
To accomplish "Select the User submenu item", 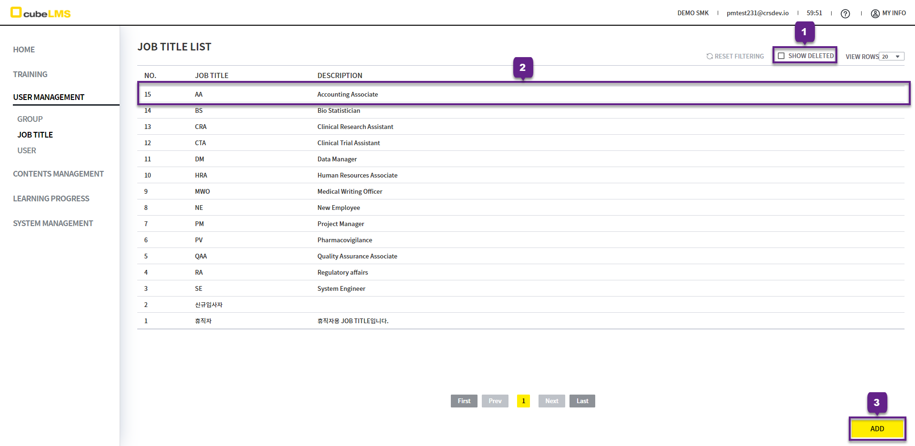I will 27,150.
